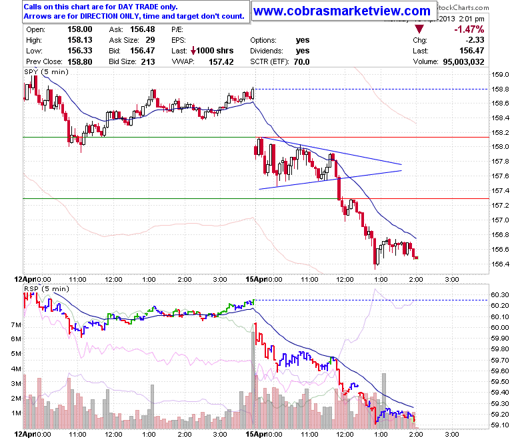Click the SCTR (ETF) value 70.0
This screenshot has width=520, height=440.
pos(301,62)
